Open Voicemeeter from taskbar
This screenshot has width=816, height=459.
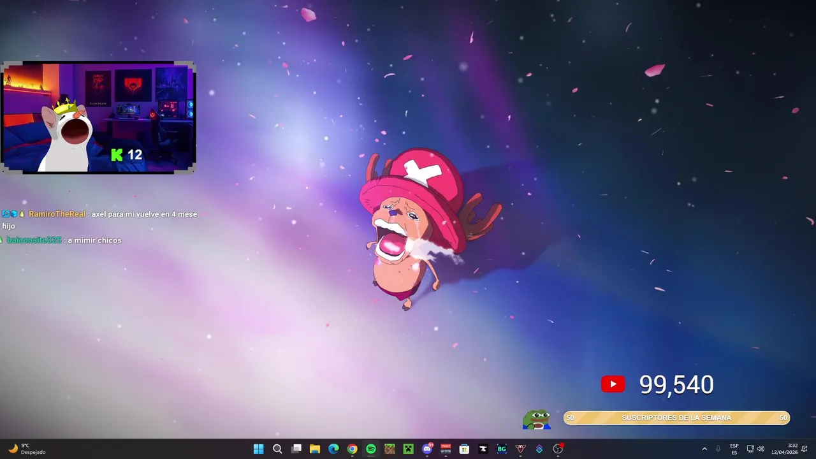click(x=446, y=449)
